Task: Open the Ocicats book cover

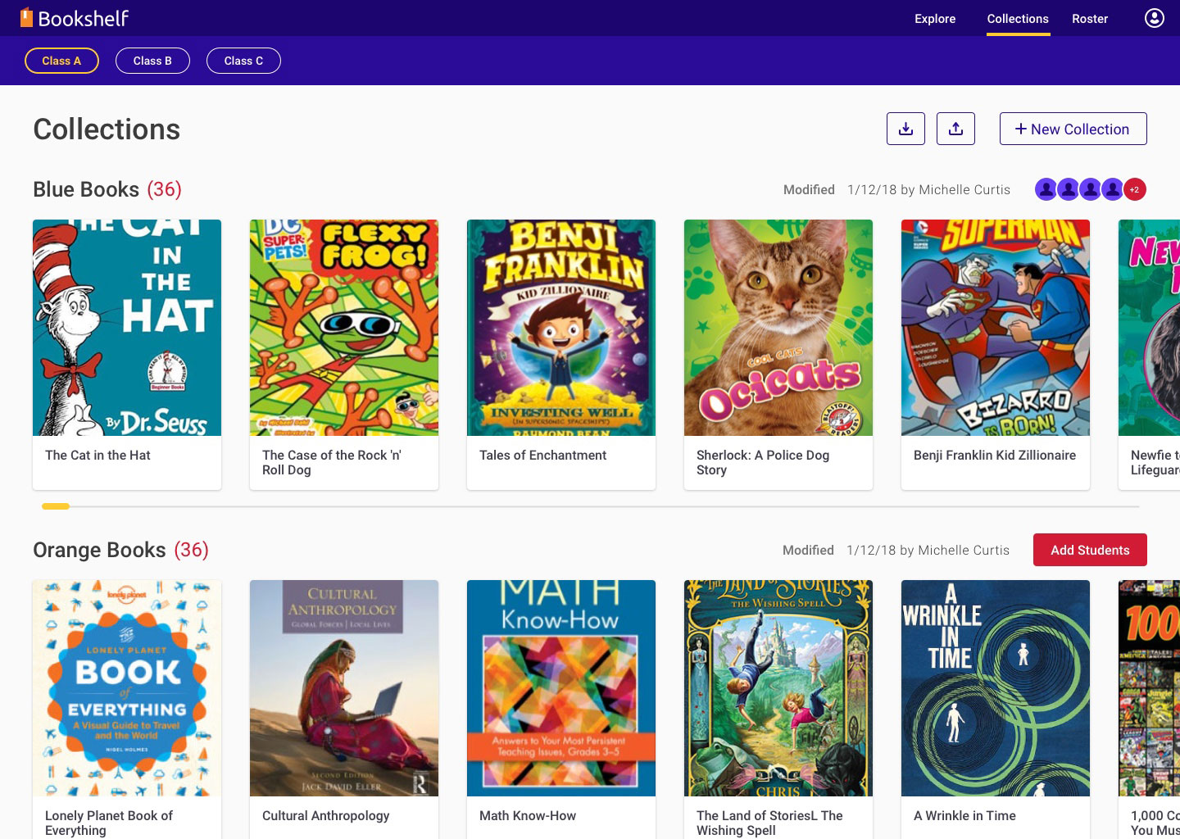Action: coord(778,328)
